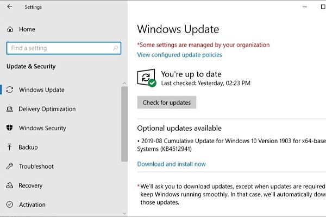The width and height of the screenshot is (326, 217).
Task: Select Delivery Optimization in sidebar
Action: pyautogui.click(x=47, y=109)
